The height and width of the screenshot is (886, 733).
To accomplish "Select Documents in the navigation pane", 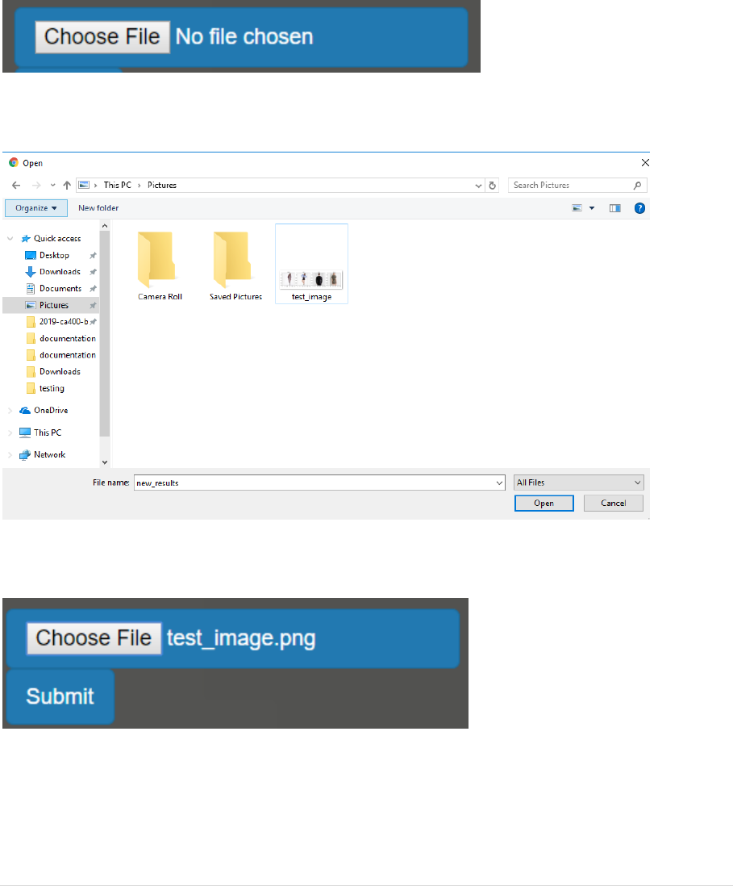I will [x=60, y=289].
